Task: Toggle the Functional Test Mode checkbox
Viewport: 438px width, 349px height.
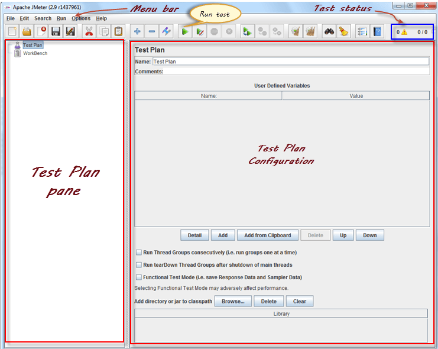Action: point(139,277)
